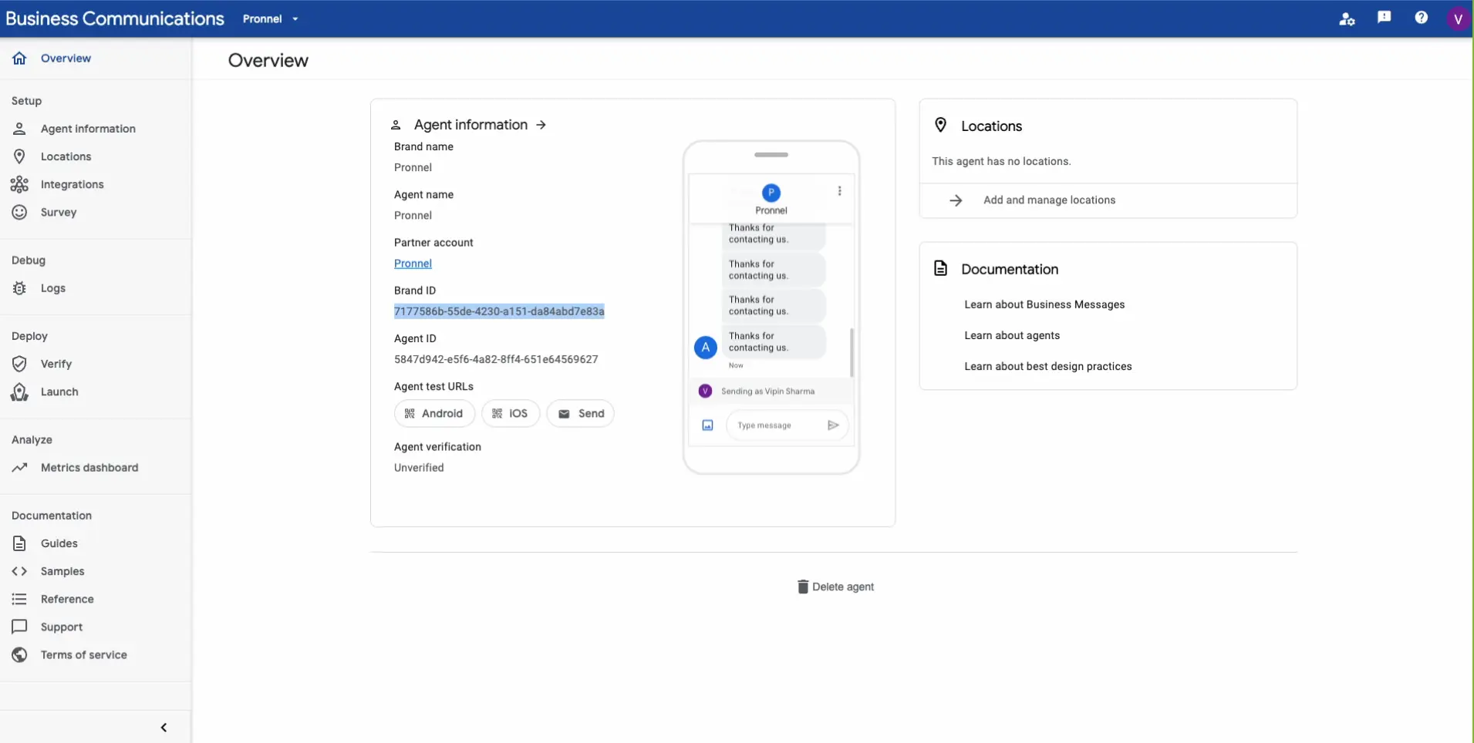This screenshot has width=1474, height=743.
Task: Click the Verify shield icon
Action: [x=19, y=364]
